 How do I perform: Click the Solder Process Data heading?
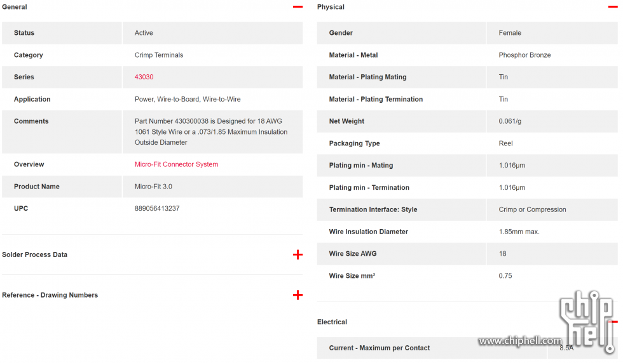(34, 254)
